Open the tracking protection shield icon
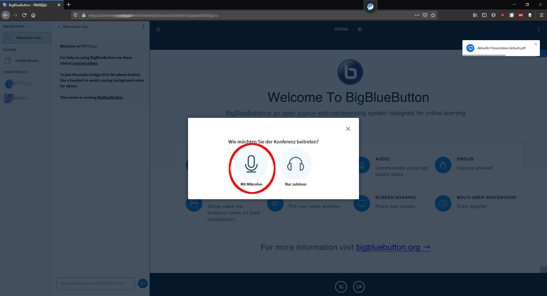The height and width of the screenshot is (296, 547). coord(75,15)
